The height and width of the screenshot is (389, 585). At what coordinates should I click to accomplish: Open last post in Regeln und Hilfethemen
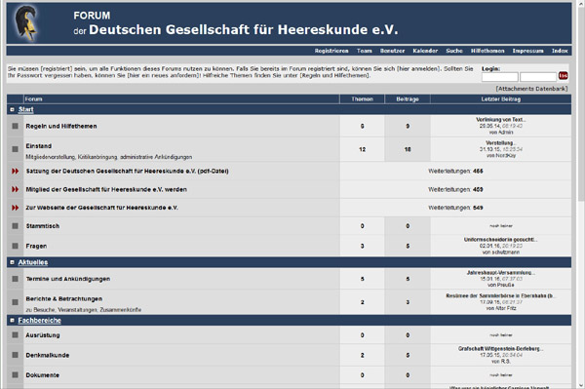coord(501,120)
